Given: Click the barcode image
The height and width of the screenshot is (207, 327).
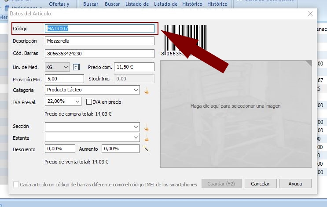Looking at the screenshot, I should coord(185,40).
